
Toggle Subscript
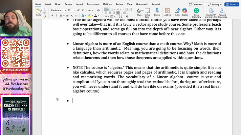(x=72, y=16)
